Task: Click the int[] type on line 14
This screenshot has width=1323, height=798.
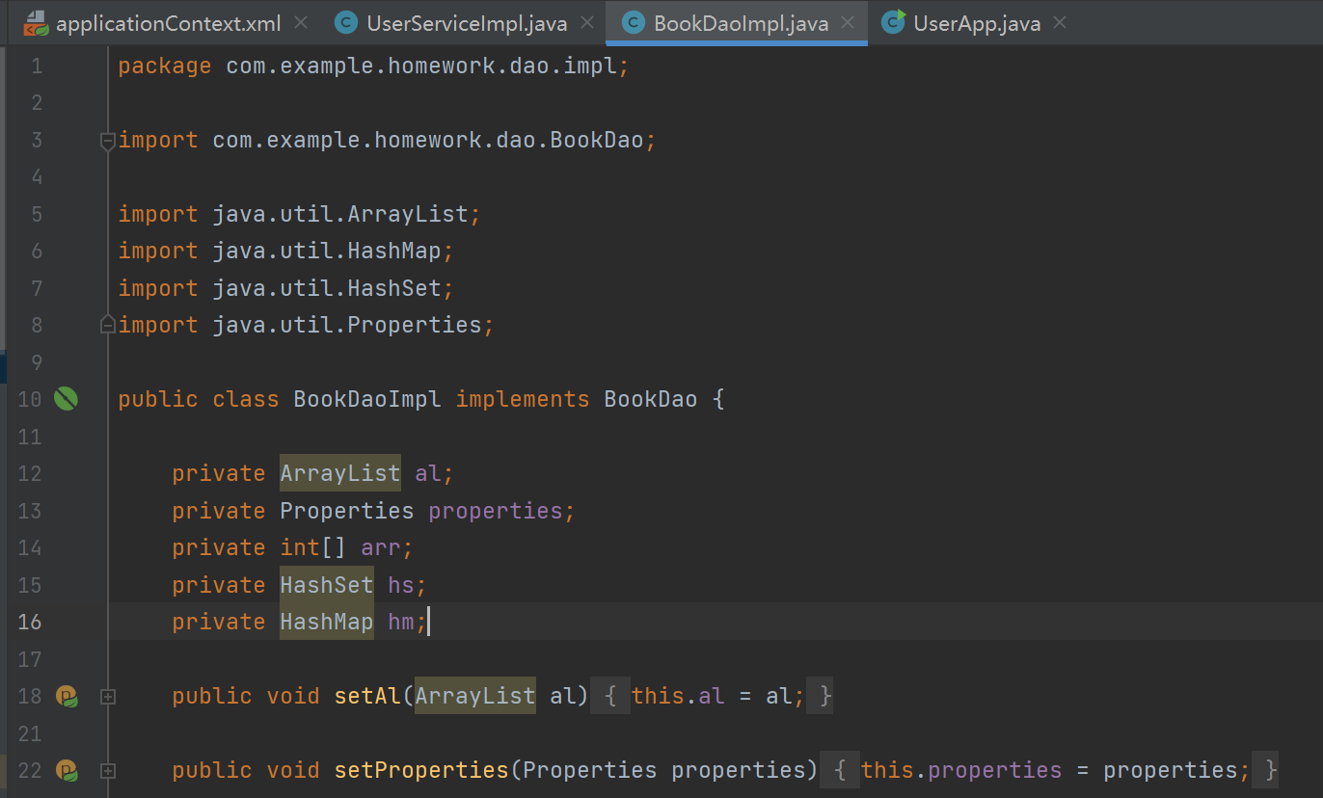Action: point(313,547)
